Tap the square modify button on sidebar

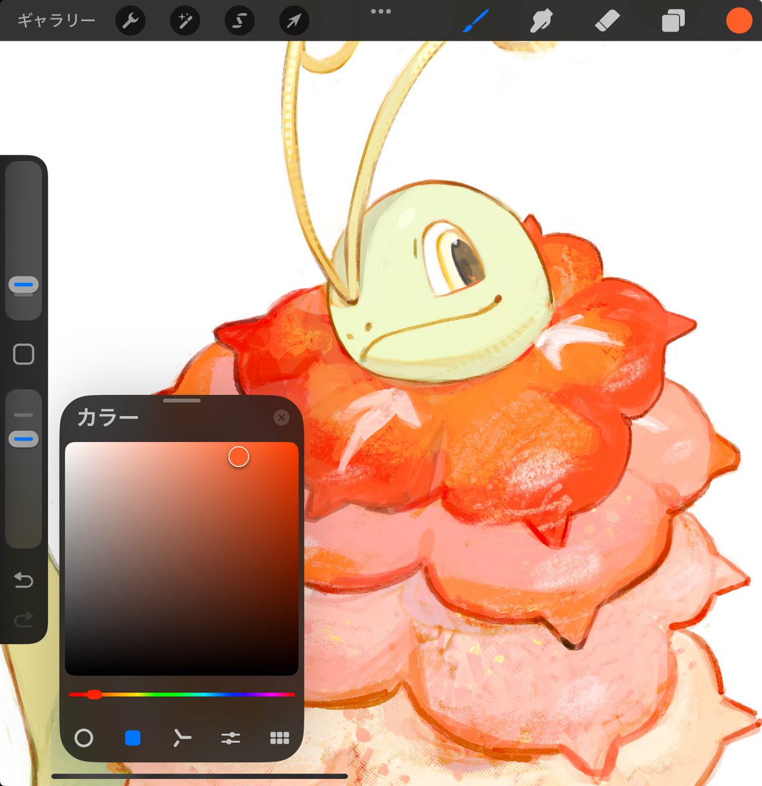pos(24,354)
